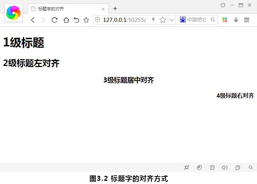Click the zoom magnifier in status bar

(x=251, y=168)
